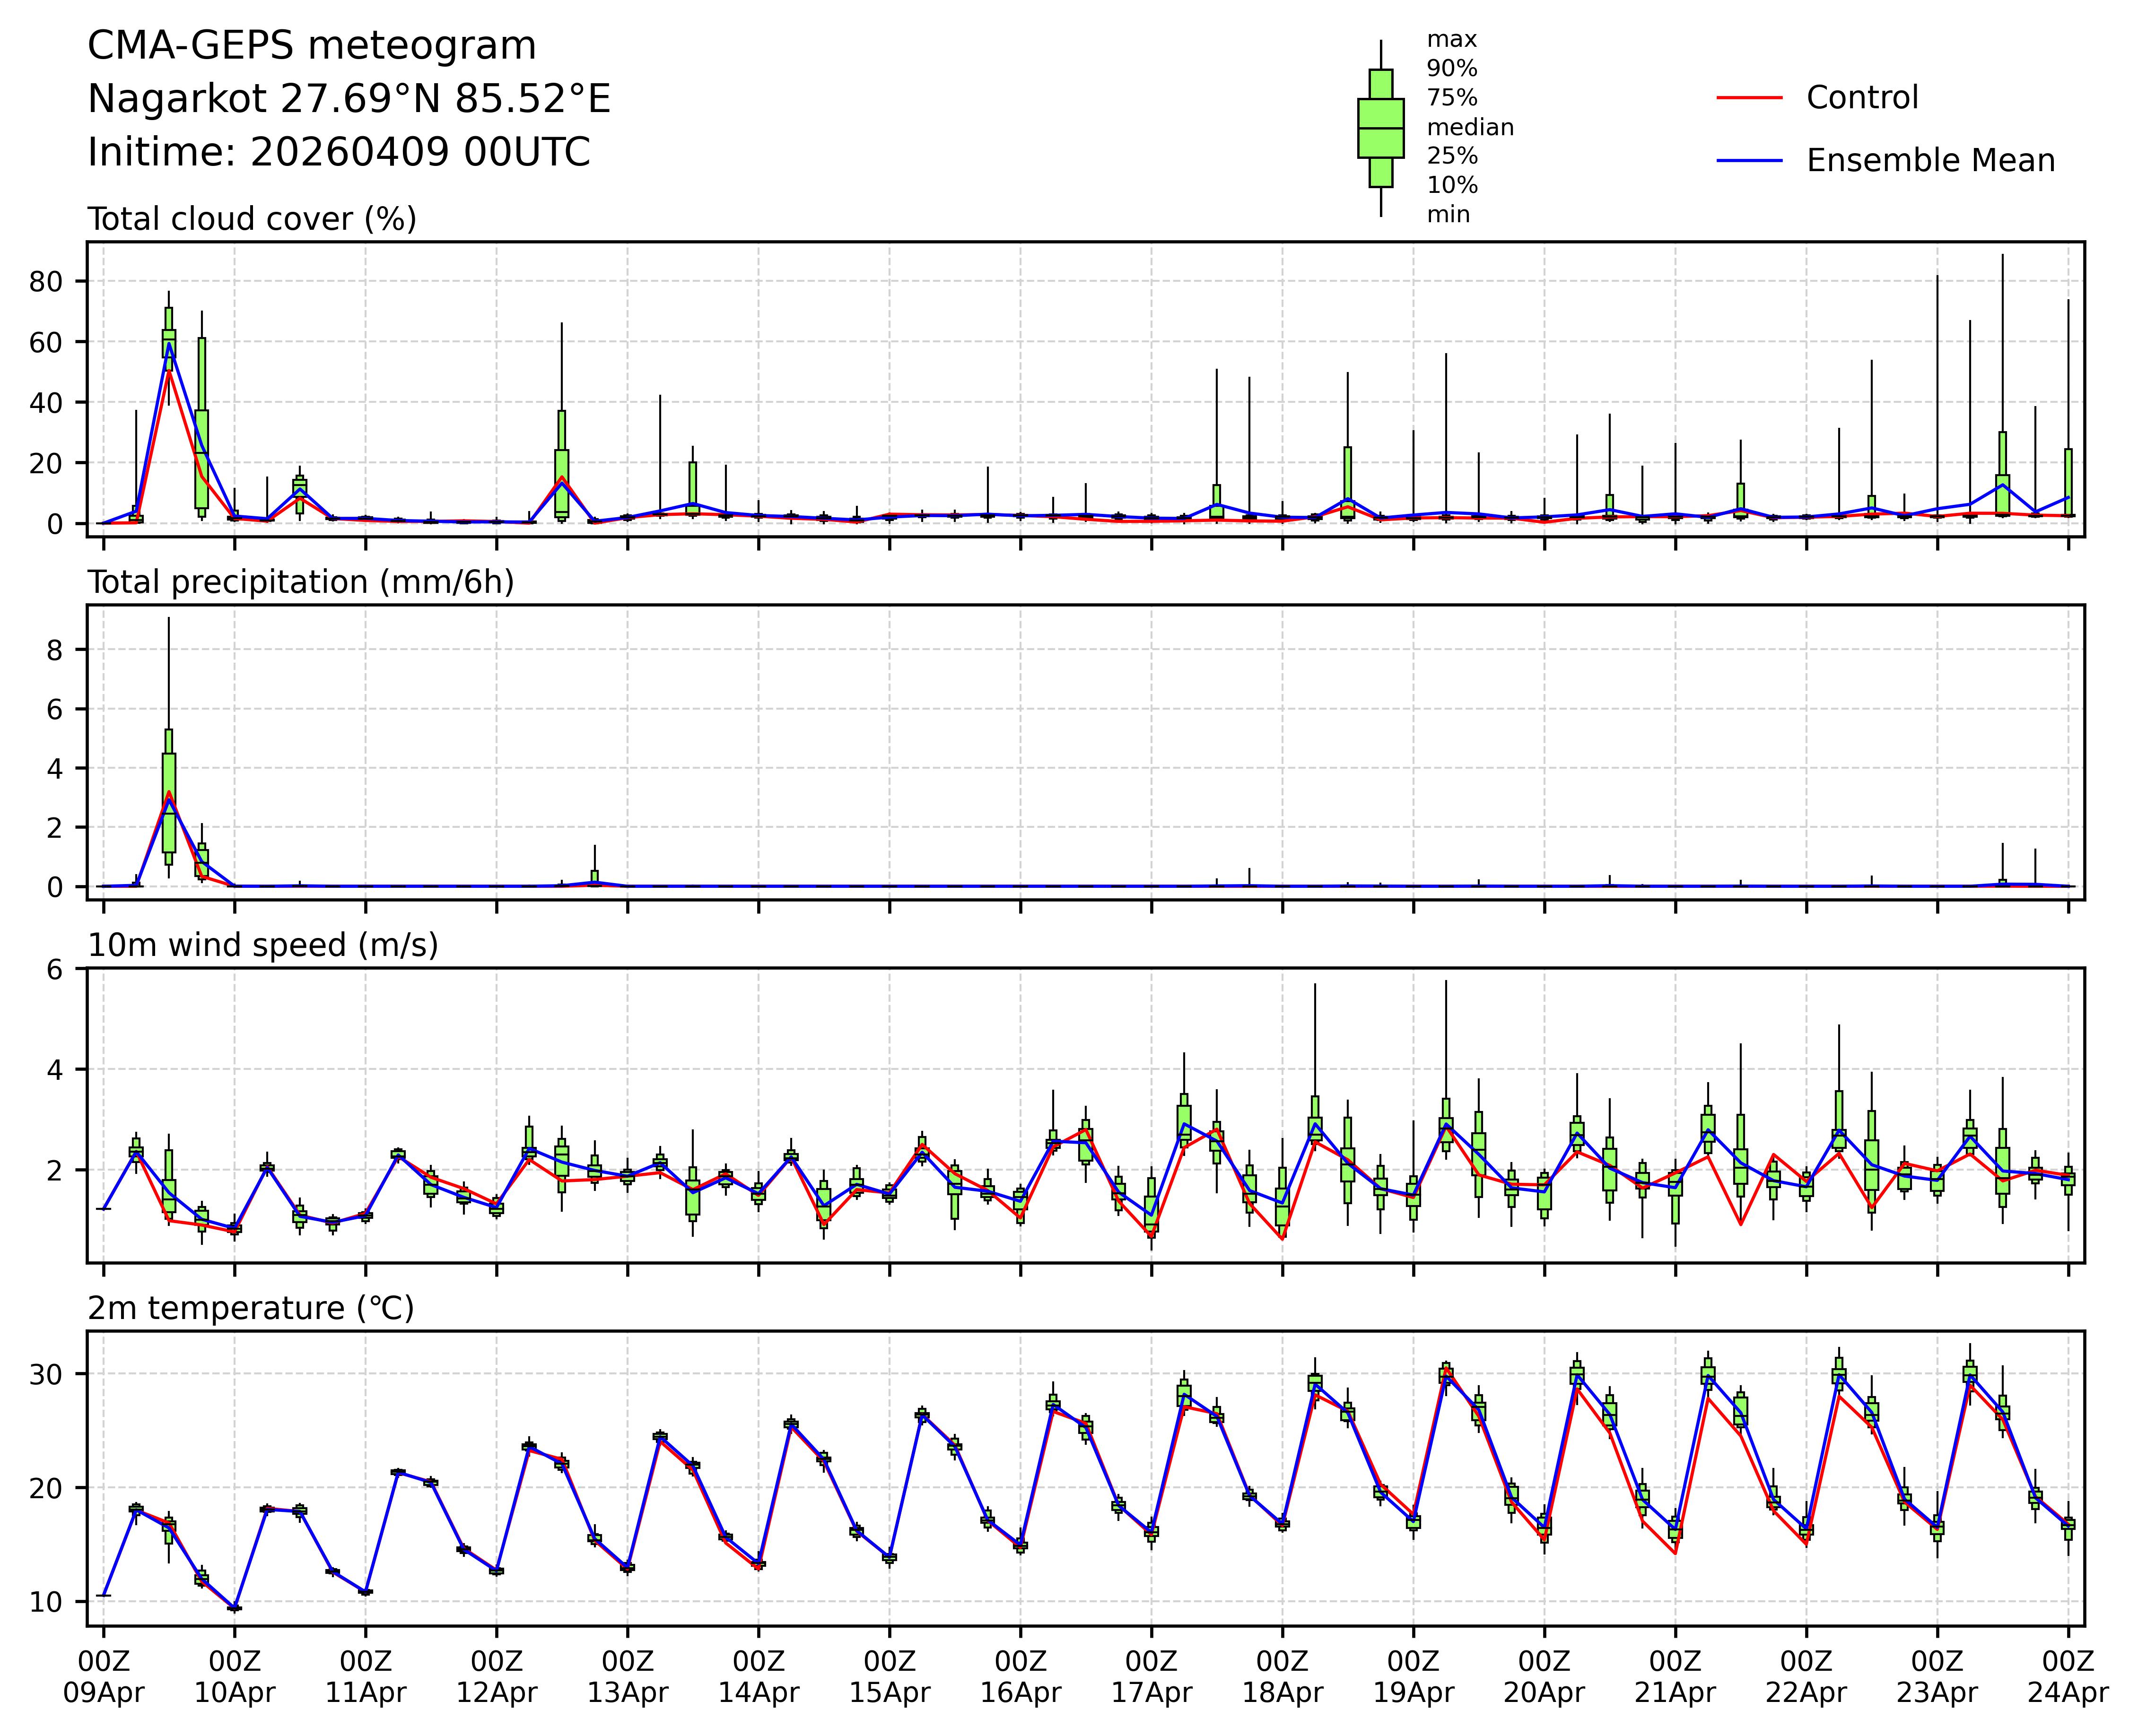Click the Total cloud cover panel title
This screenshot has height=1736, width=2138.
point(252,219)
